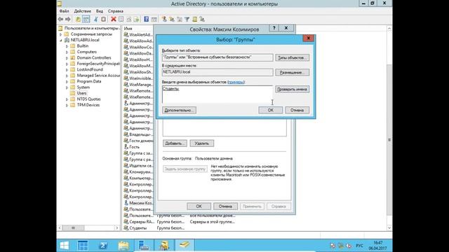Screen dimensions: 449x252
Task: Select the Гости домена row in the list
Action: [x=139, y=141]
